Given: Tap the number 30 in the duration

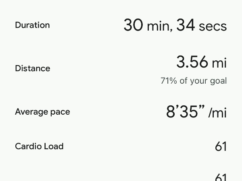Looking at the screenshot, I should (134, 25).
